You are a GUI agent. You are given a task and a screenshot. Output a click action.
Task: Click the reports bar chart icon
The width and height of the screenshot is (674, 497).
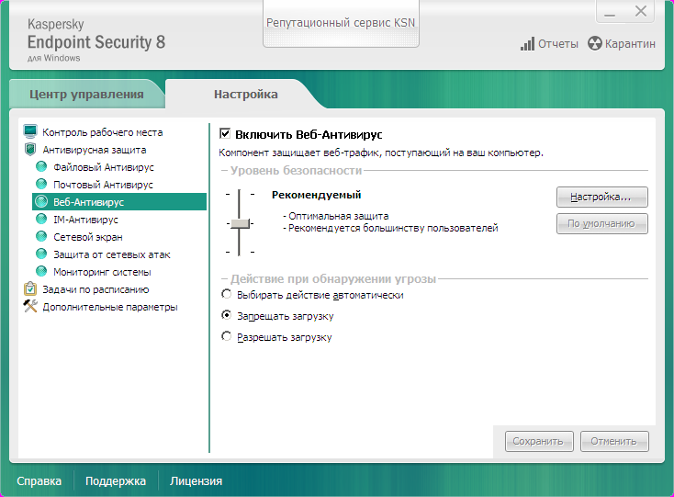click(x=527, y=44)
